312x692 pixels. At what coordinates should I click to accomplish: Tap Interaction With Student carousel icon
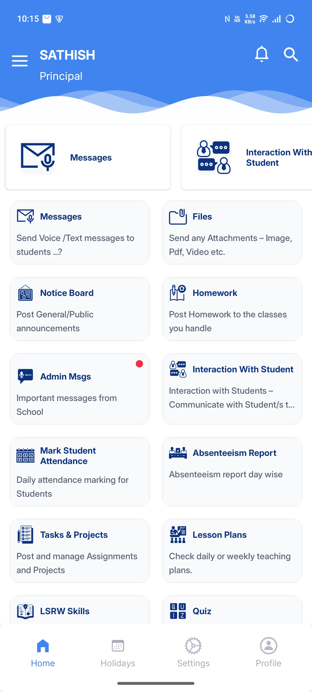[213, 157]
